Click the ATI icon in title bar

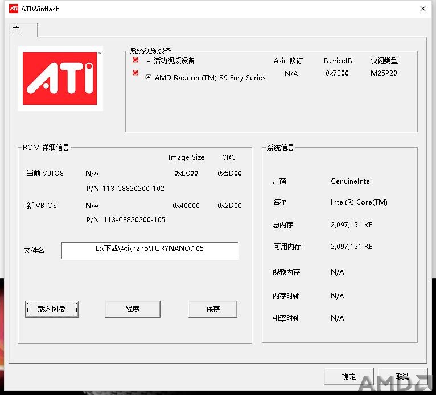(x=14, y=9)
